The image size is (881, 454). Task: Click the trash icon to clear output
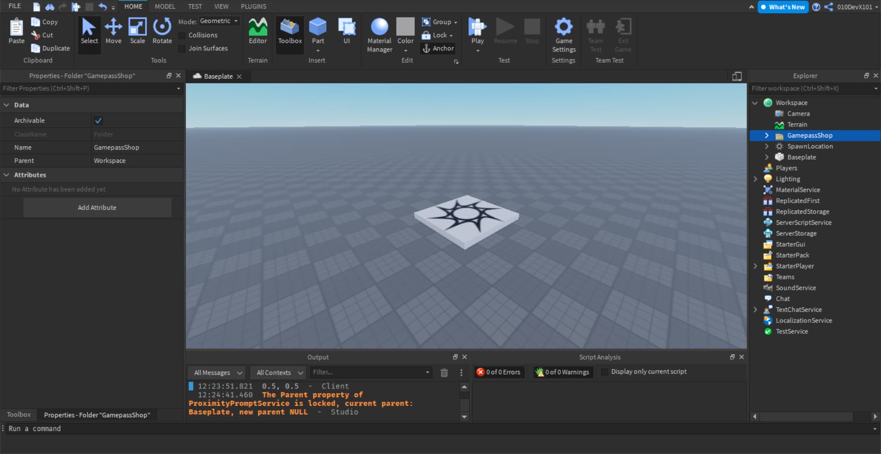(444, 373)
